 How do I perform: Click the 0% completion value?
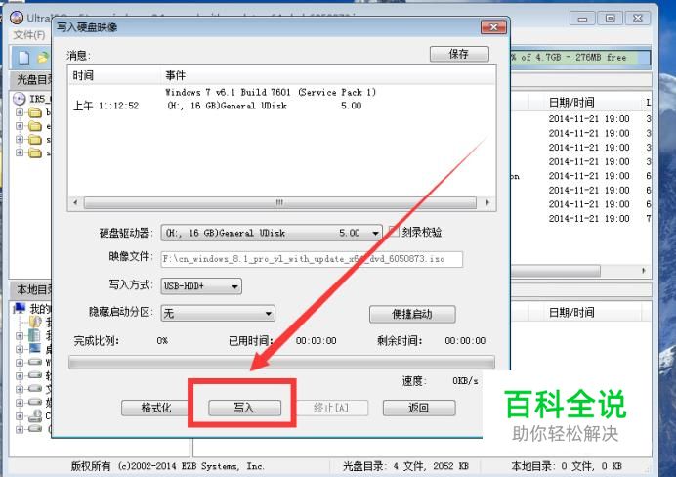coord(162,341)
